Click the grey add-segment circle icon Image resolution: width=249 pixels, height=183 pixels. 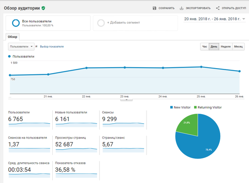point(101,23)
